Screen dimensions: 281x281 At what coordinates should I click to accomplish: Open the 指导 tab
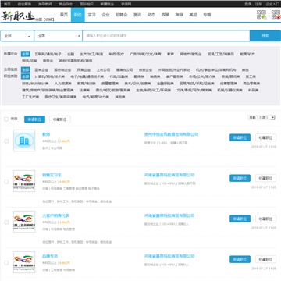point(179,15)
